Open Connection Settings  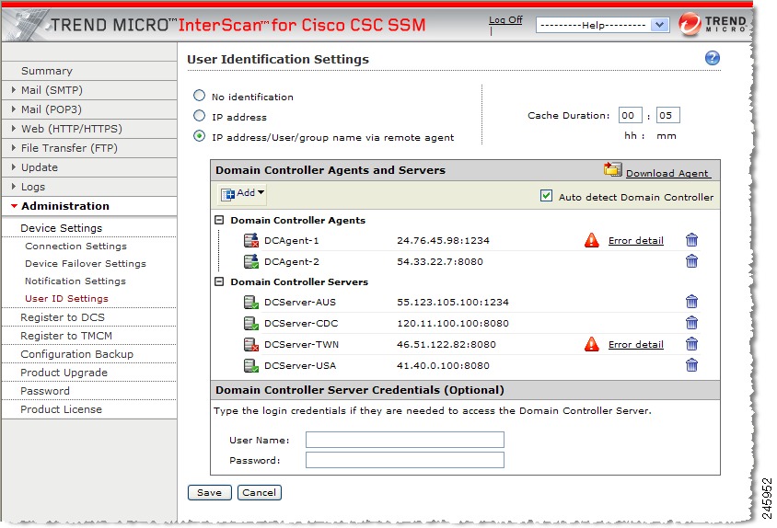(x=75, y=247)
